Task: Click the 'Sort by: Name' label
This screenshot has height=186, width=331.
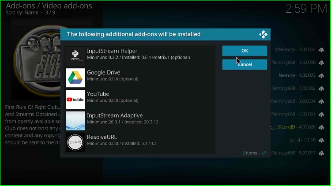Action: pyautogui.click(x=22, y=13)
